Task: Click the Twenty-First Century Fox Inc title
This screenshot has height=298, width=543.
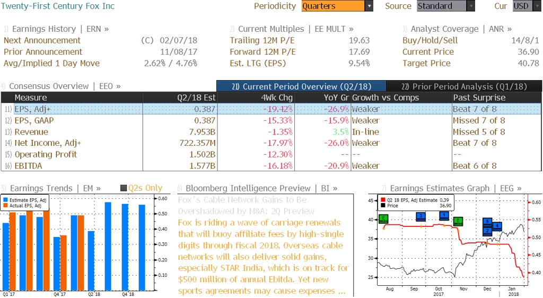Action: click(58, 6)
